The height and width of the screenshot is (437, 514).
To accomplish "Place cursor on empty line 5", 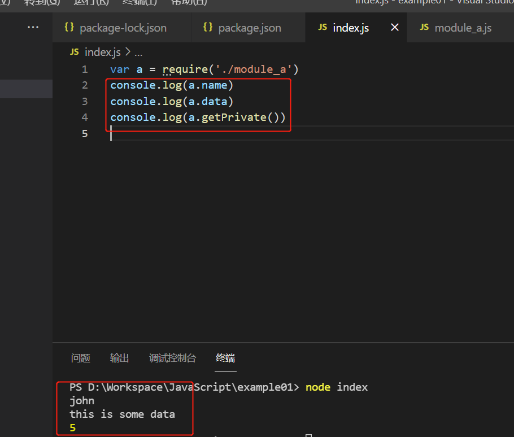I will point(311,134).
